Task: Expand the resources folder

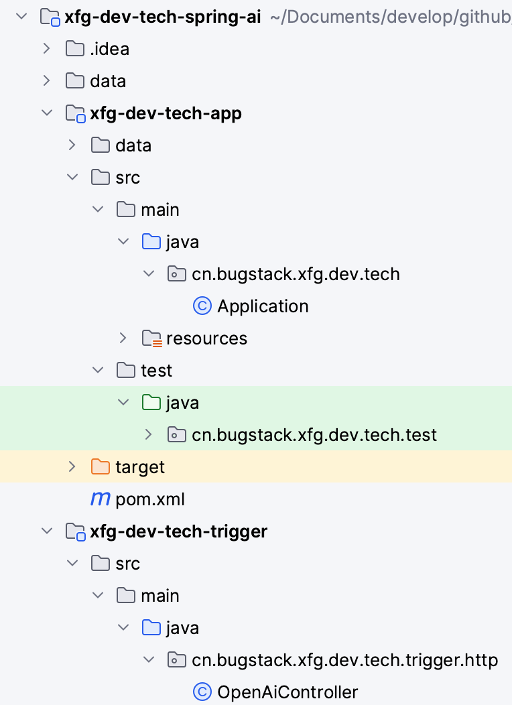Action: (x=123, y=338)
